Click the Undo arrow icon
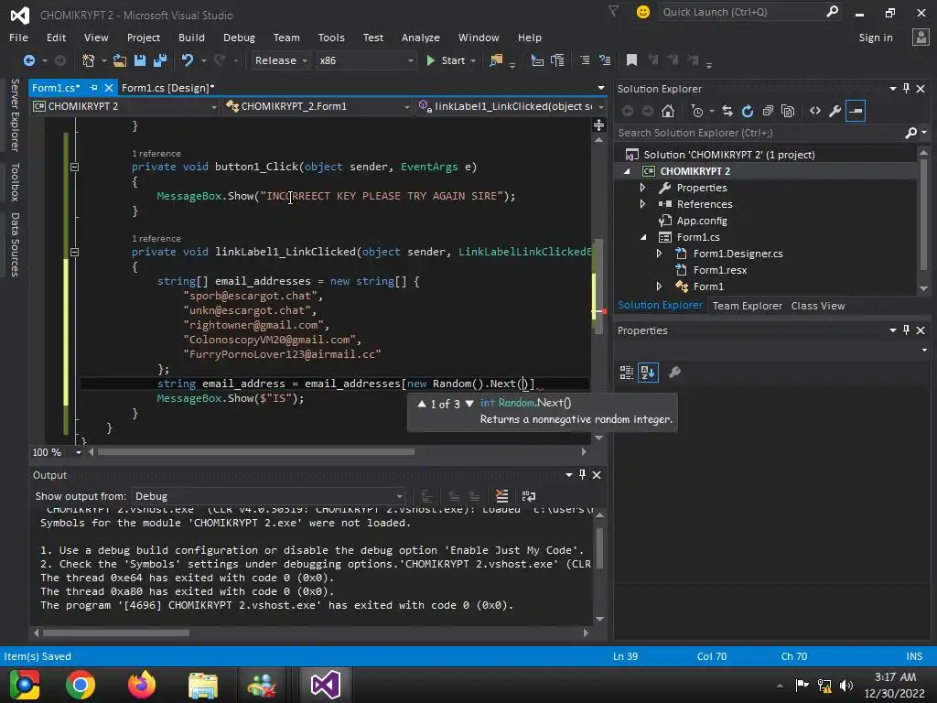 (x=188, y=60)
